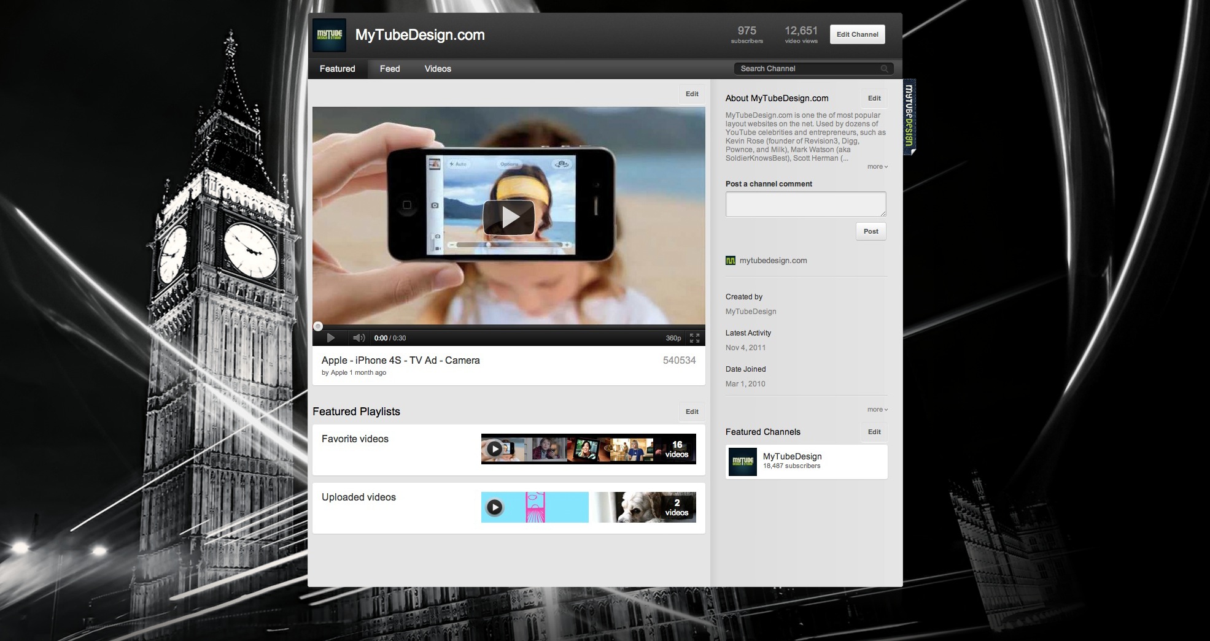Click 'MyTubeDesign' under Created by
The width and height of the screenshot is (1210, 641).
pos(751,312)
